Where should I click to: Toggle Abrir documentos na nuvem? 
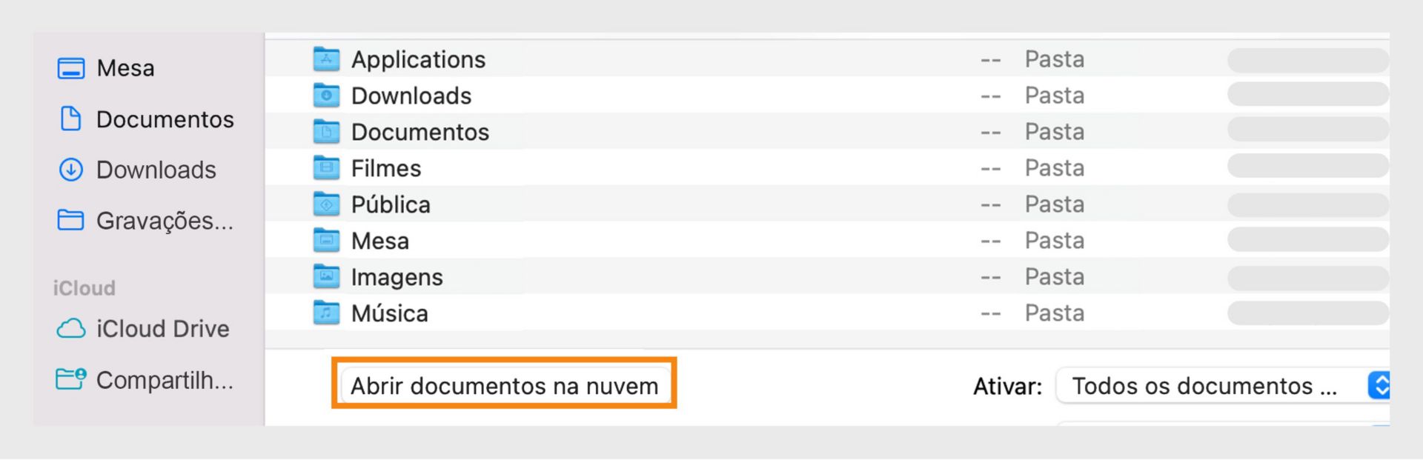pyautogui.click(x=504, y=385)
